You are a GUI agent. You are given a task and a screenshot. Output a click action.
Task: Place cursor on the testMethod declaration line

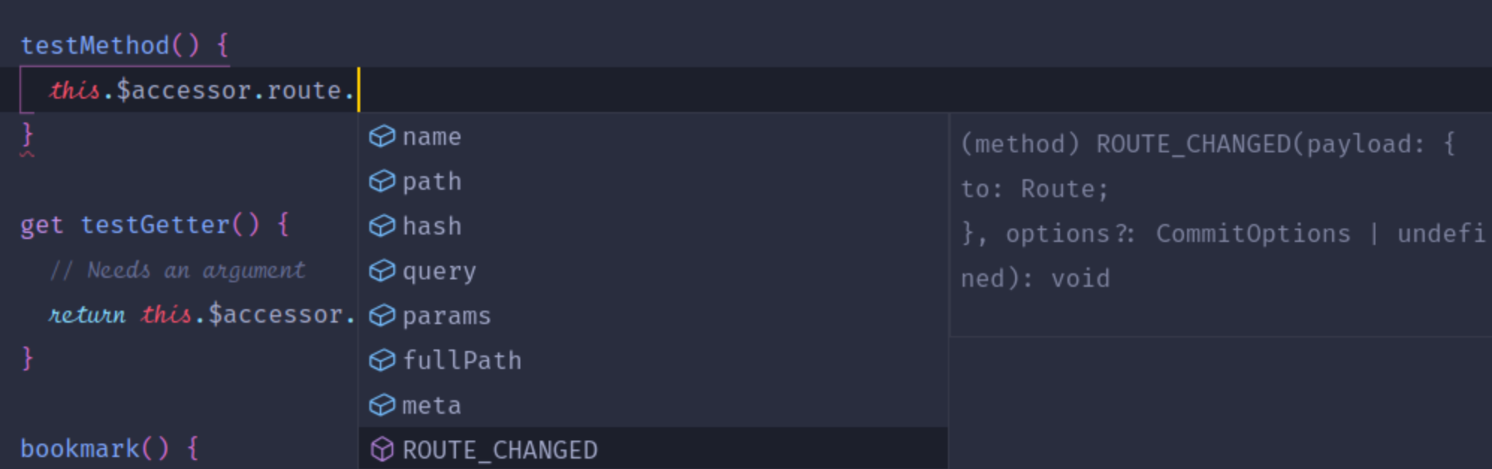pyautogui.click(x=123, y=44)
